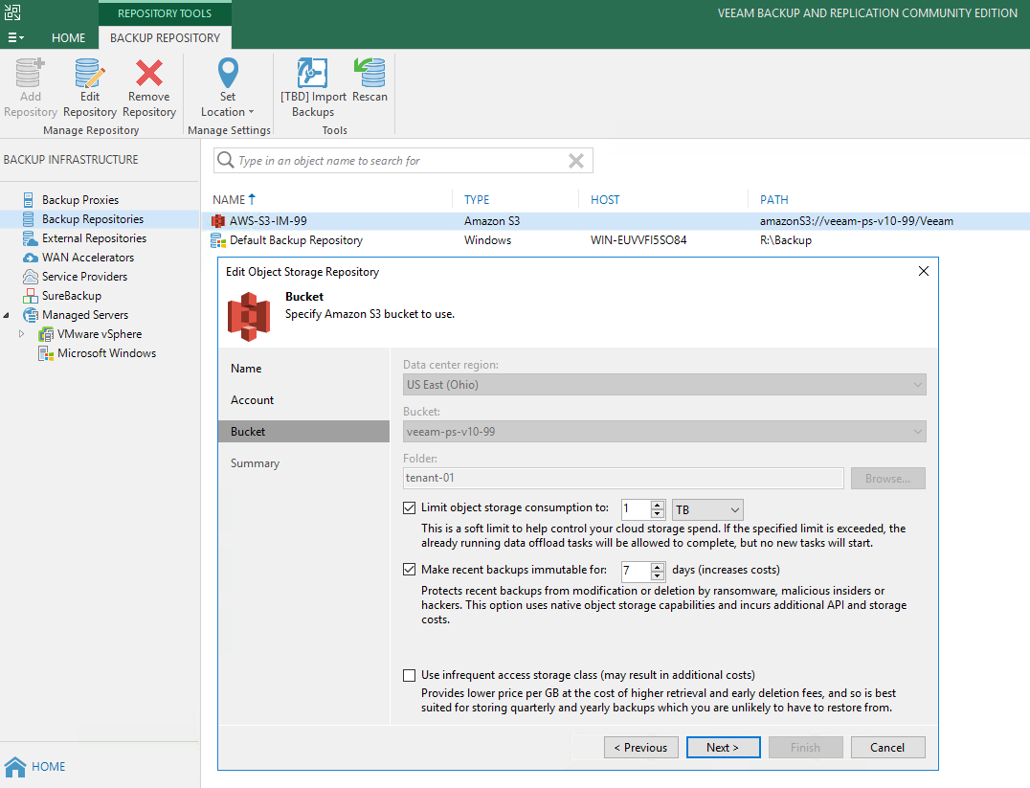The height and width of the screenshot is (788, 1030).
Task: Click the Remove Repository red X icon
Action: pyautogui.click(x=149, y=73)
